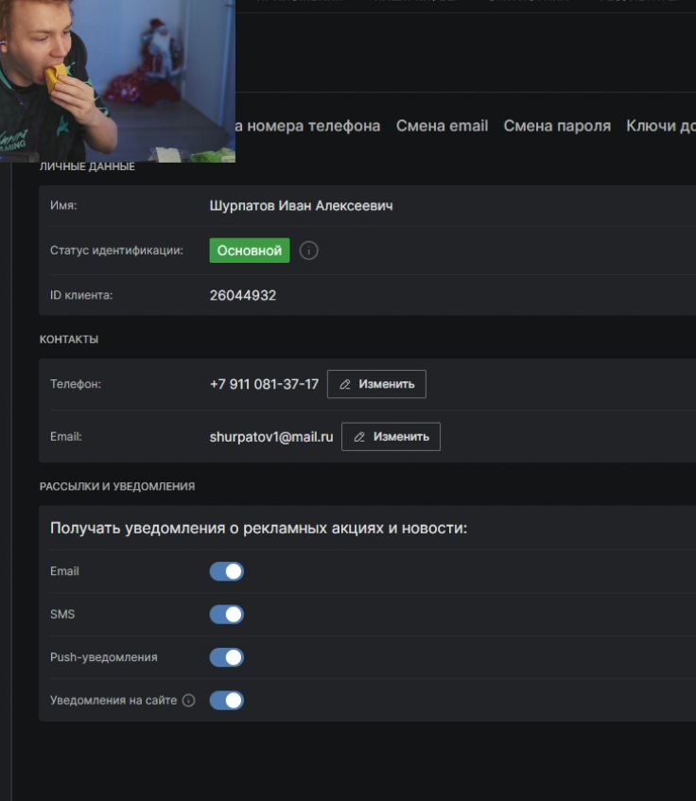Select client ID 26044932
Screen dimensions: 696x801
[x=243, y=295]
